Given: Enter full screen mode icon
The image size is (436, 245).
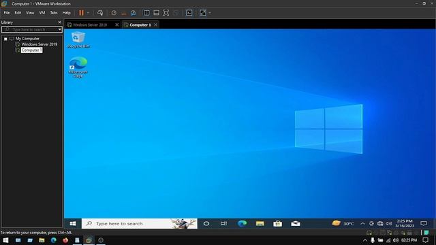Looking at the screenshot, I should pos(166,13).
